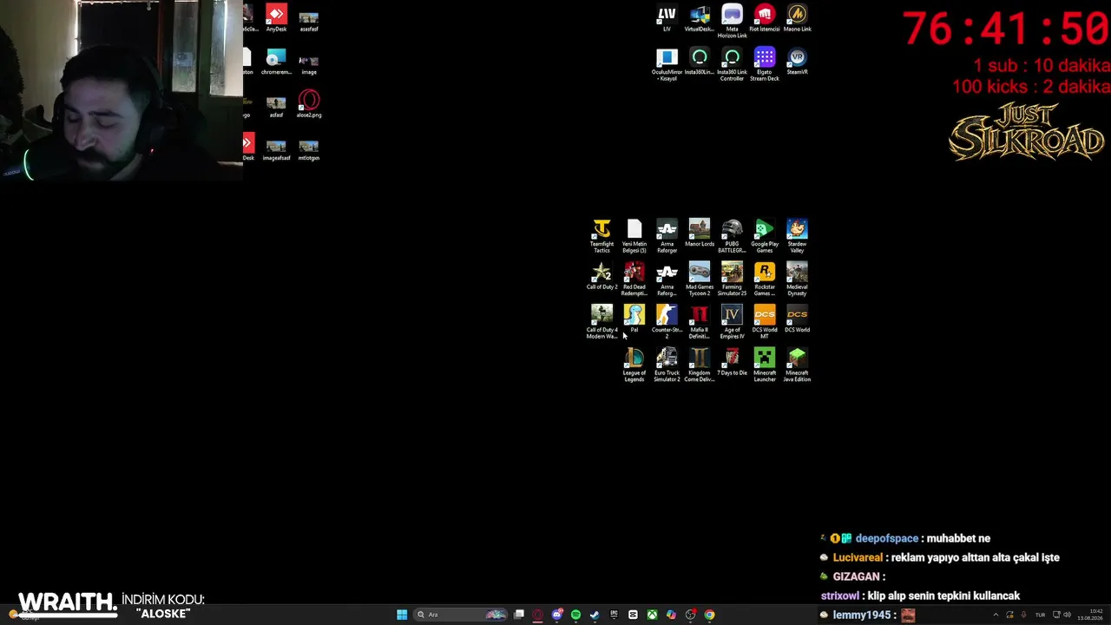
Task: Open Google Play Games shortcut
Action: [x=765, y=236]
